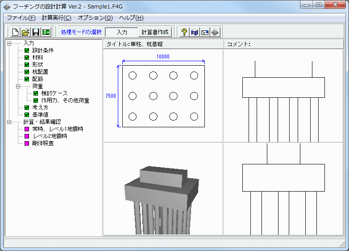Screen dimensions: 349x251
Task: Click the タイトル:単柱、杭基礎 header
Action: click(x=163, y=44)
